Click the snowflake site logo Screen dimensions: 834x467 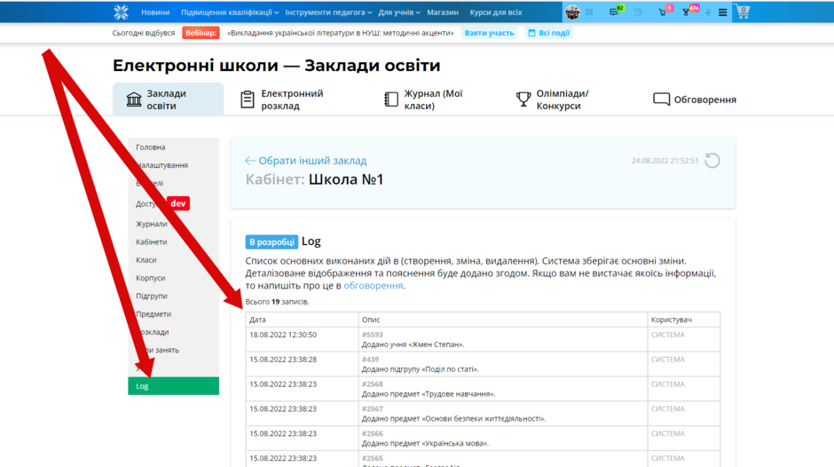(122, 12)
